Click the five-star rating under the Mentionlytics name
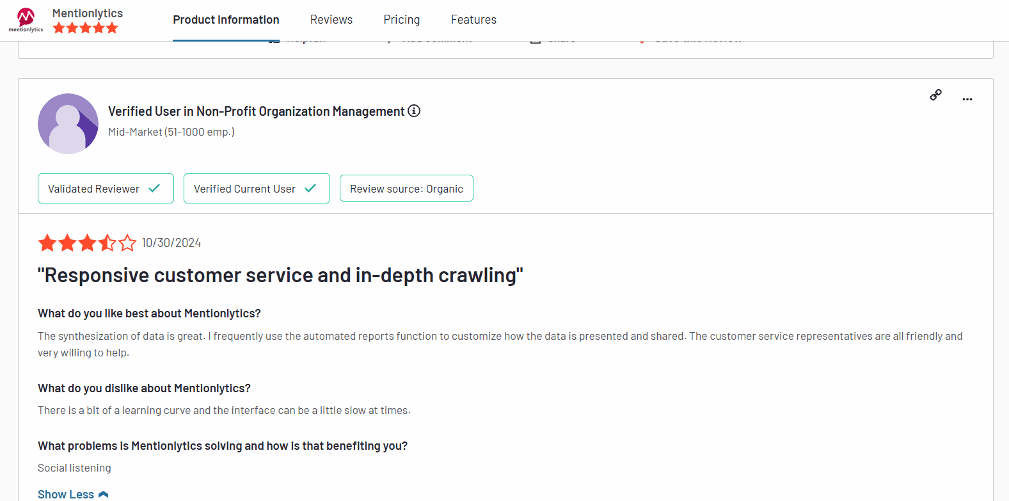The height and width of the screenshot is (501, 1009). coord(85,28)
